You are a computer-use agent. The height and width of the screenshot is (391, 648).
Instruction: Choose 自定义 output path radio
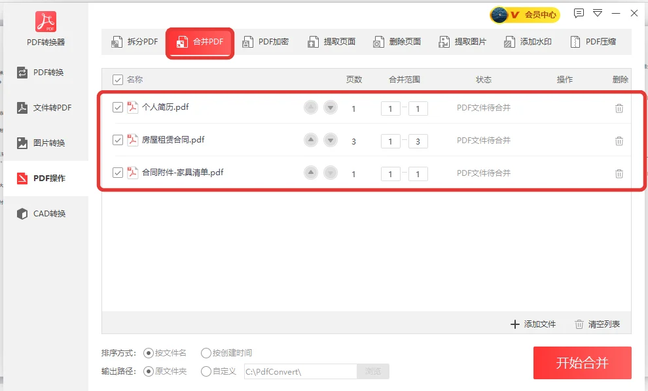pos(206,371)
